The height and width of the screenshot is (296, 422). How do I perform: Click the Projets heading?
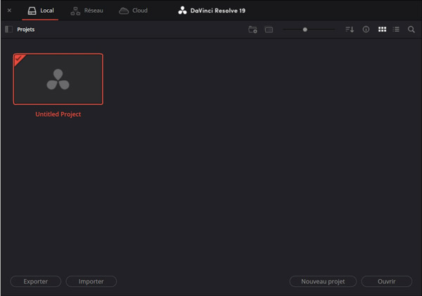coord(26,30)
